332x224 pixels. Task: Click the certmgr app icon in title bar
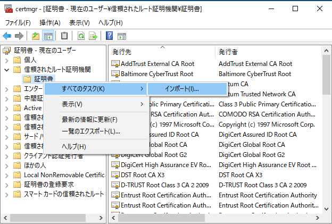pos(9,9)
